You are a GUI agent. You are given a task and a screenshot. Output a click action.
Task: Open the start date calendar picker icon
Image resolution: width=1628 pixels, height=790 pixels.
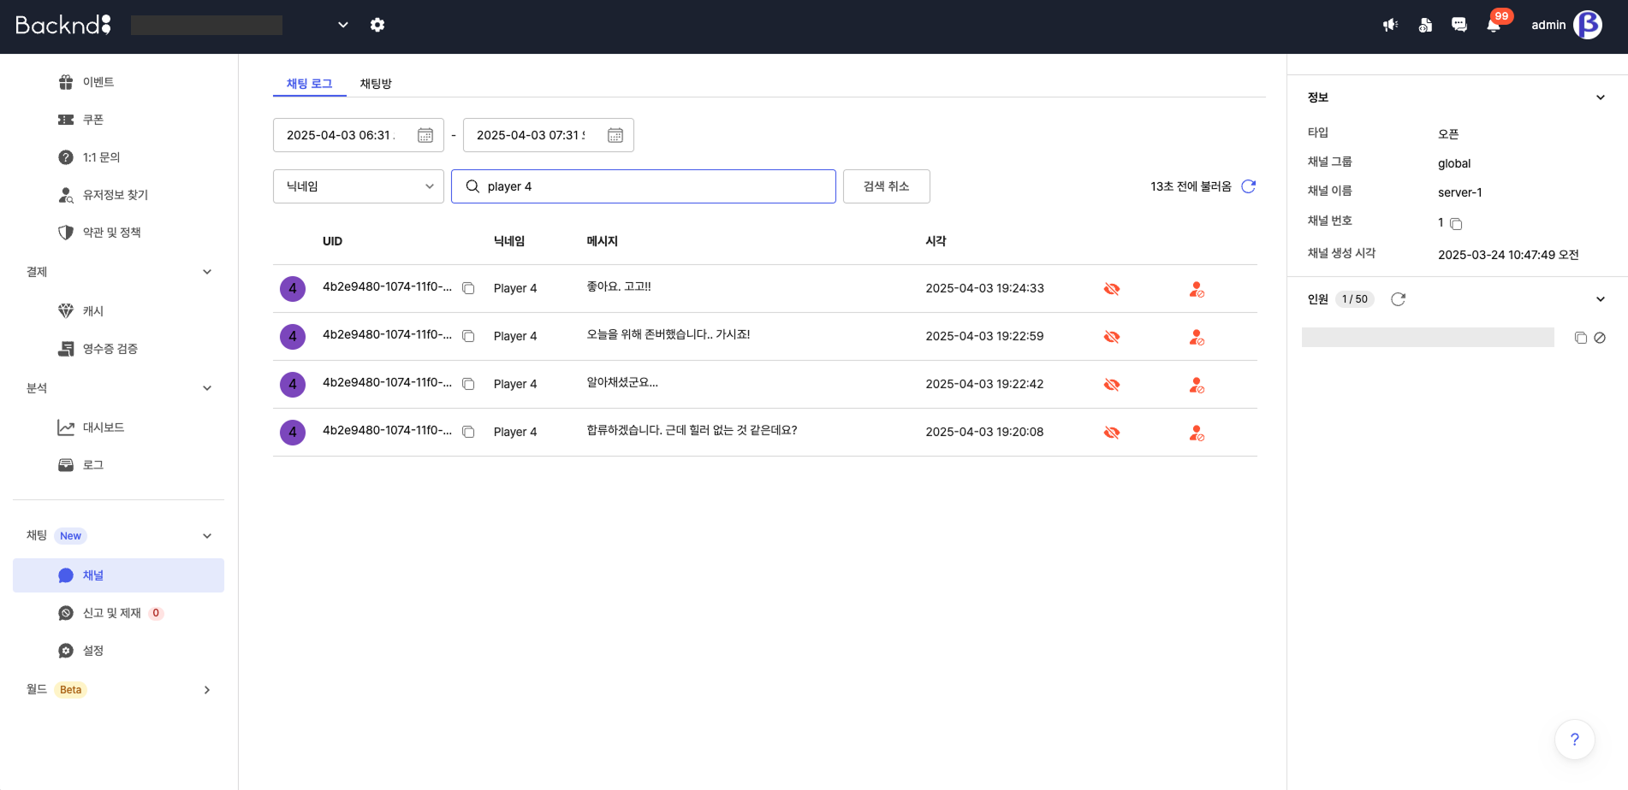425,135
